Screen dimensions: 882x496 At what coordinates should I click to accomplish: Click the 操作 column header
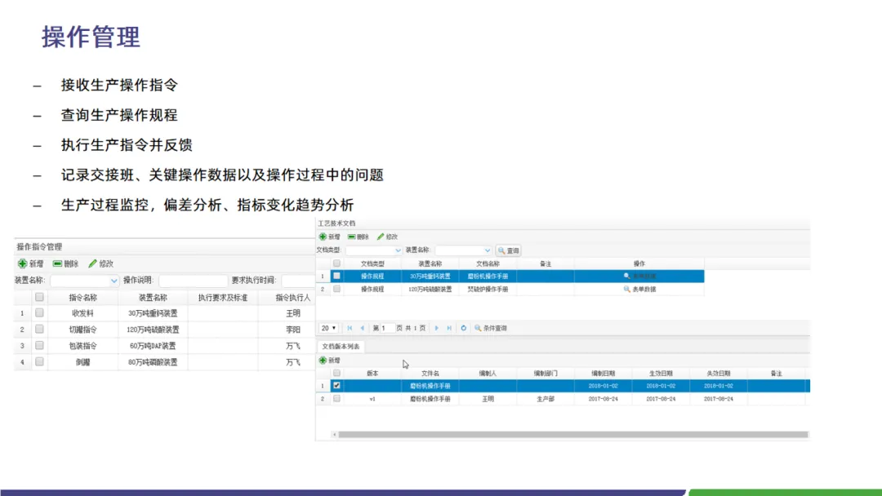click(x=639, y=263)
